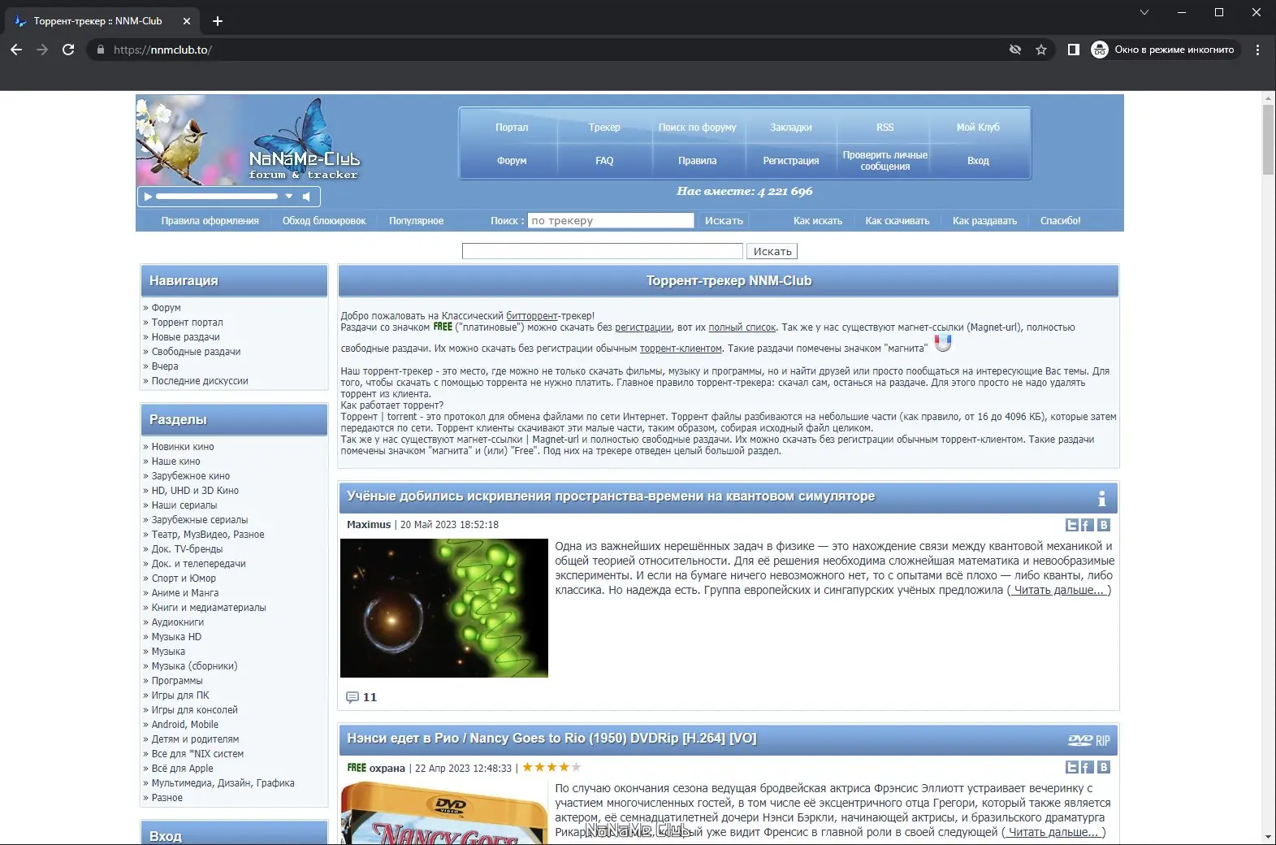Open the Аудиокниги section

pos(178,622)
